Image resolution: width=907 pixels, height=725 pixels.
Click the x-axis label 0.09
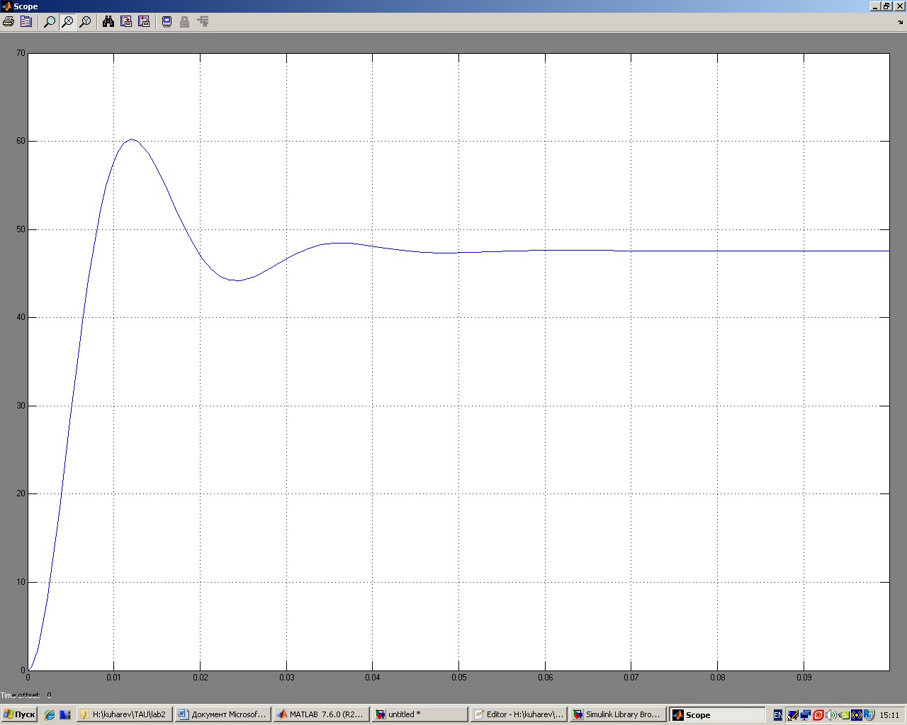804,678
